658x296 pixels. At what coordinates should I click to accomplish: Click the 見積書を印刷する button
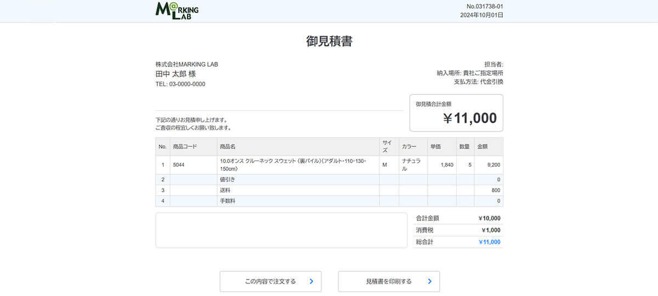389,281
